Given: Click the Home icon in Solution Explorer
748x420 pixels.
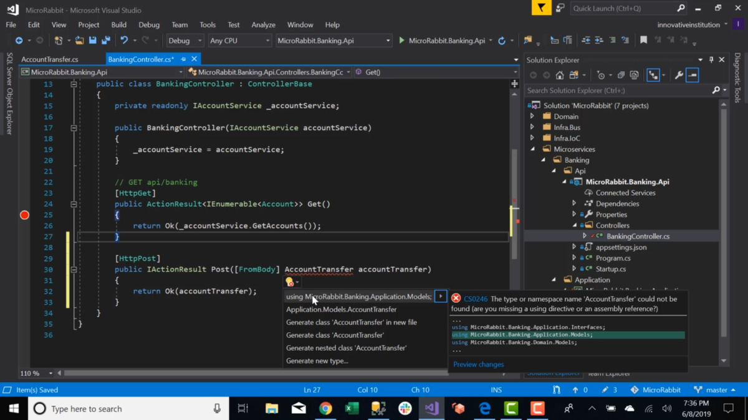Looking at the screenshot, I should [560, 75].
